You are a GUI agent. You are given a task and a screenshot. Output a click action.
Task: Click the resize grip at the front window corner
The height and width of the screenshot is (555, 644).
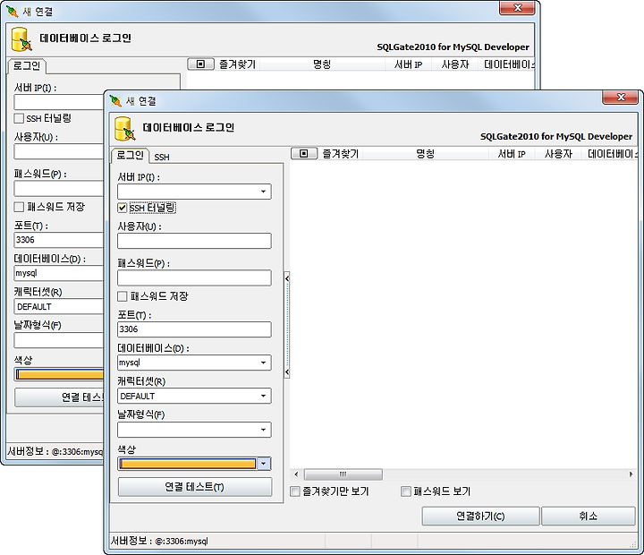(x=633, y=544)
